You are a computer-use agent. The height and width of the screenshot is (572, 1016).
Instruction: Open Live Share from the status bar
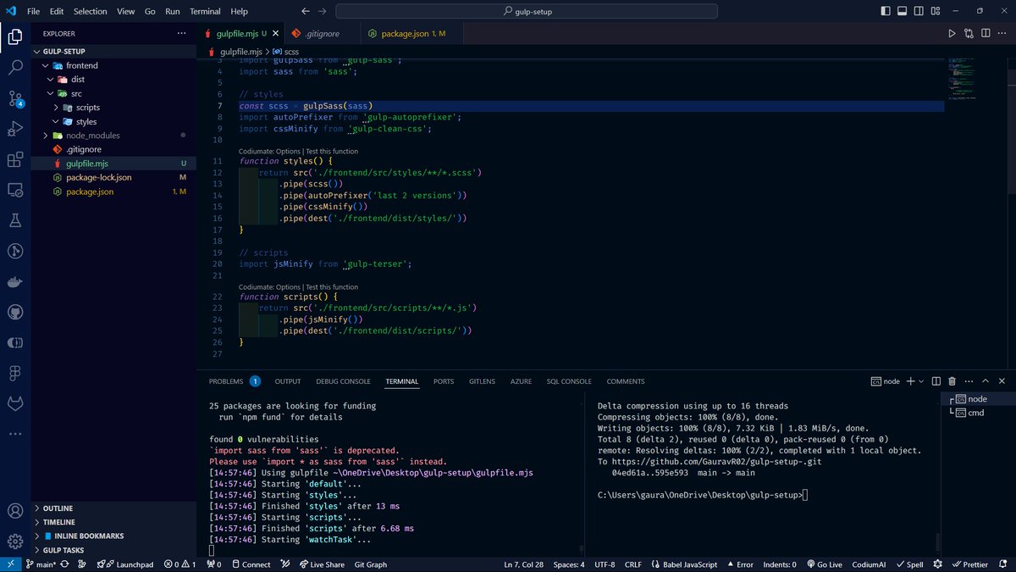point(322,564)
